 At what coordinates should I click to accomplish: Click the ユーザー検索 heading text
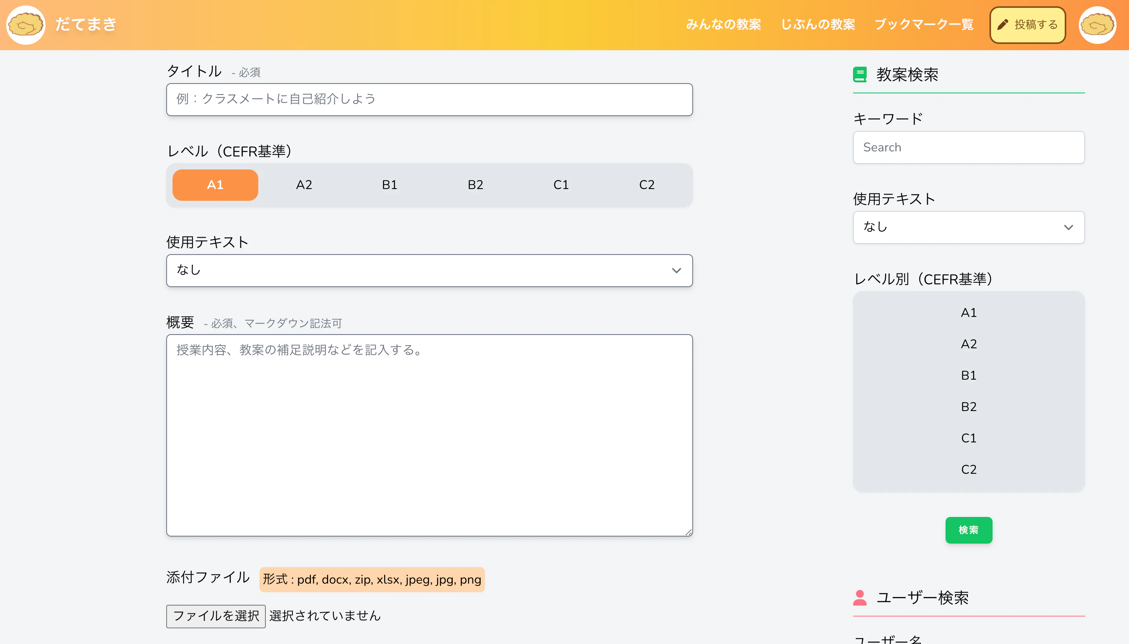click(x=922, y=598)
